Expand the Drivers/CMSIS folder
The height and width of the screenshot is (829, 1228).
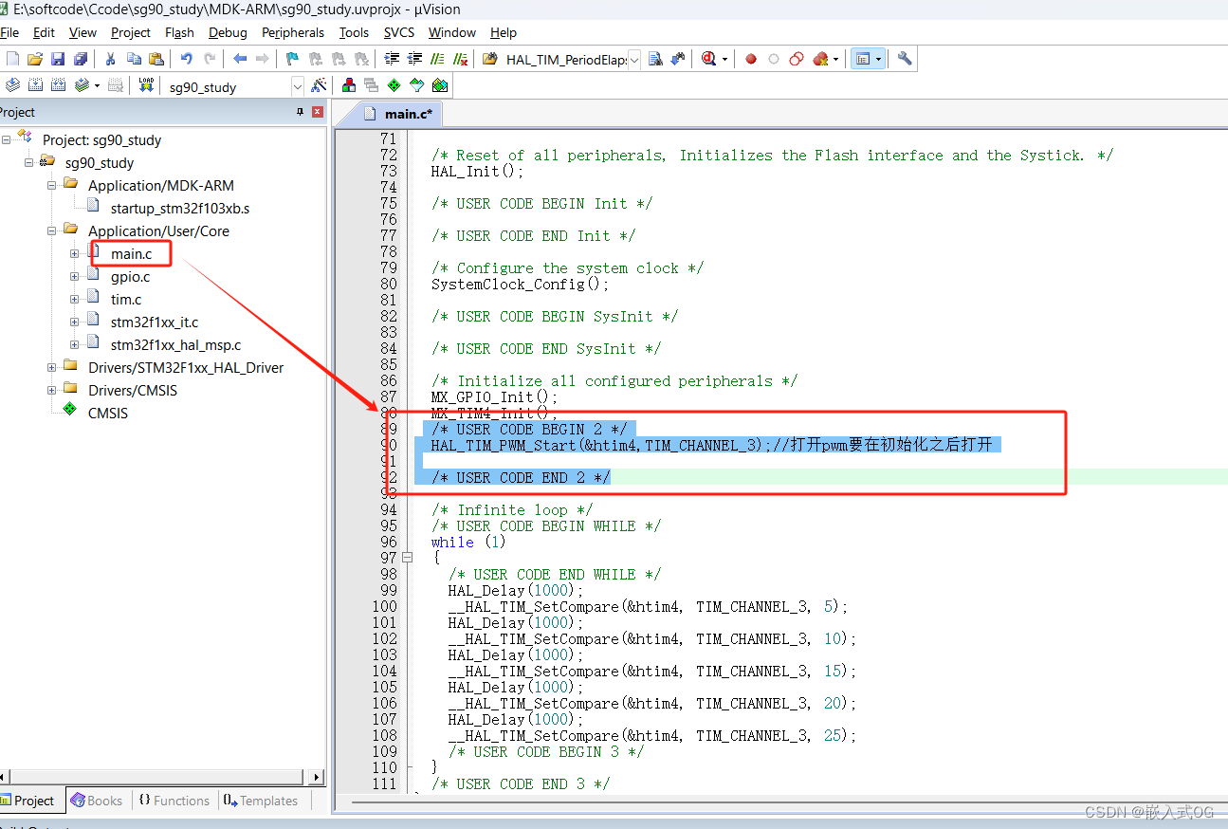52,390
